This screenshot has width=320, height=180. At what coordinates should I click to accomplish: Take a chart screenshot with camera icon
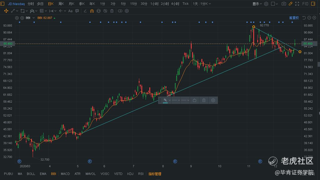(x=284, y=4)
